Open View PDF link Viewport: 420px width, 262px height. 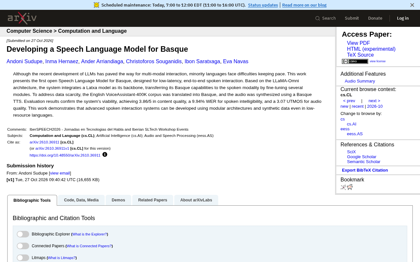[358, 43]
